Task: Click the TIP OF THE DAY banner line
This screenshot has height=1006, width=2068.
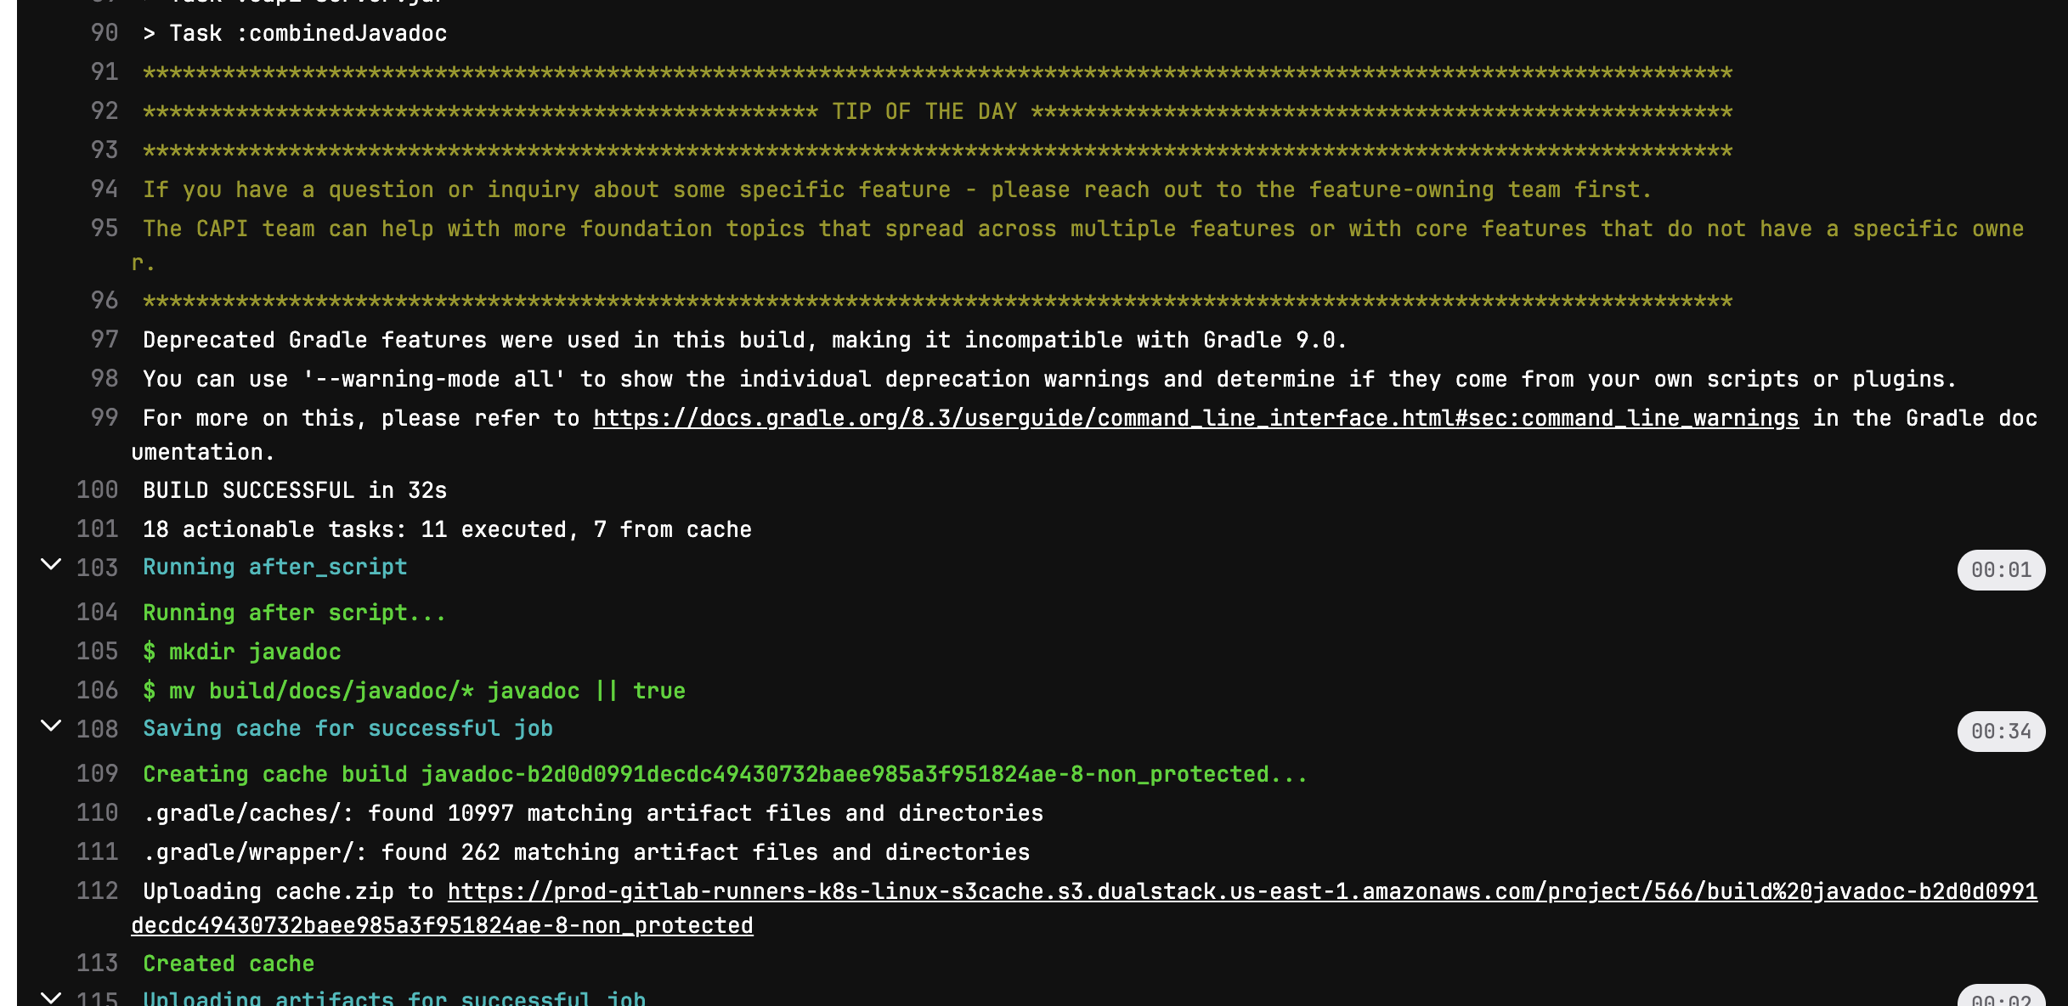Action: [937, 111]
